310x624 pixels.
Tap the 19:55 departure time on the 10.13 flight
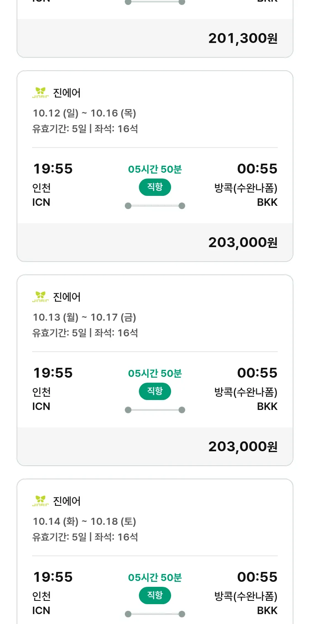(x=53, y=373)
